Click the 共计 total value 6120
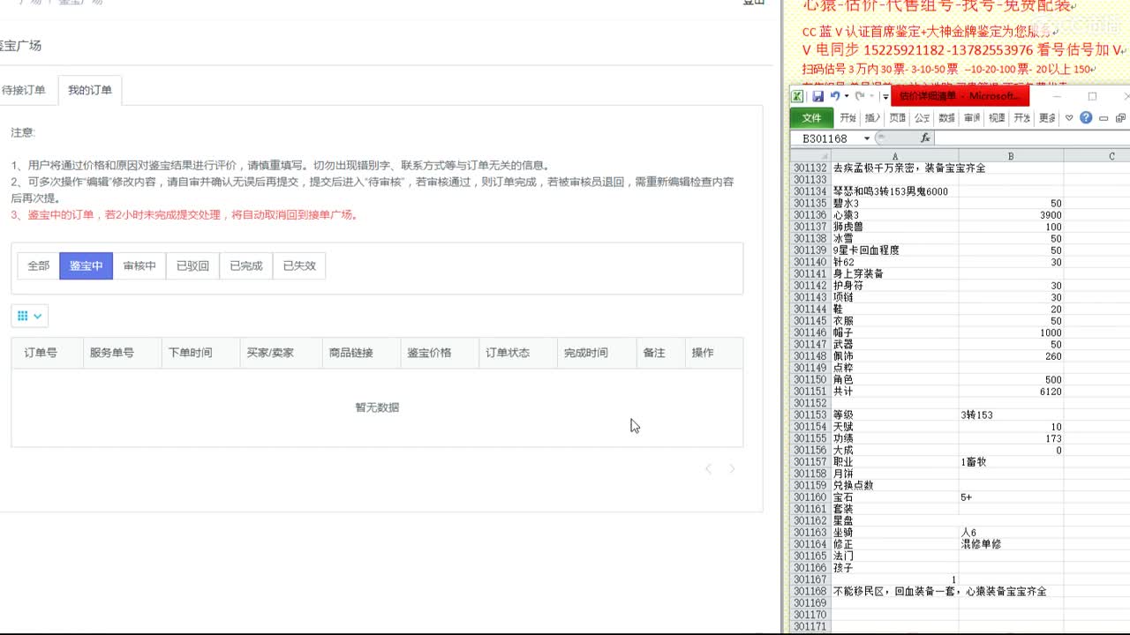1130x635 pixels. [x=1011, y=392]
